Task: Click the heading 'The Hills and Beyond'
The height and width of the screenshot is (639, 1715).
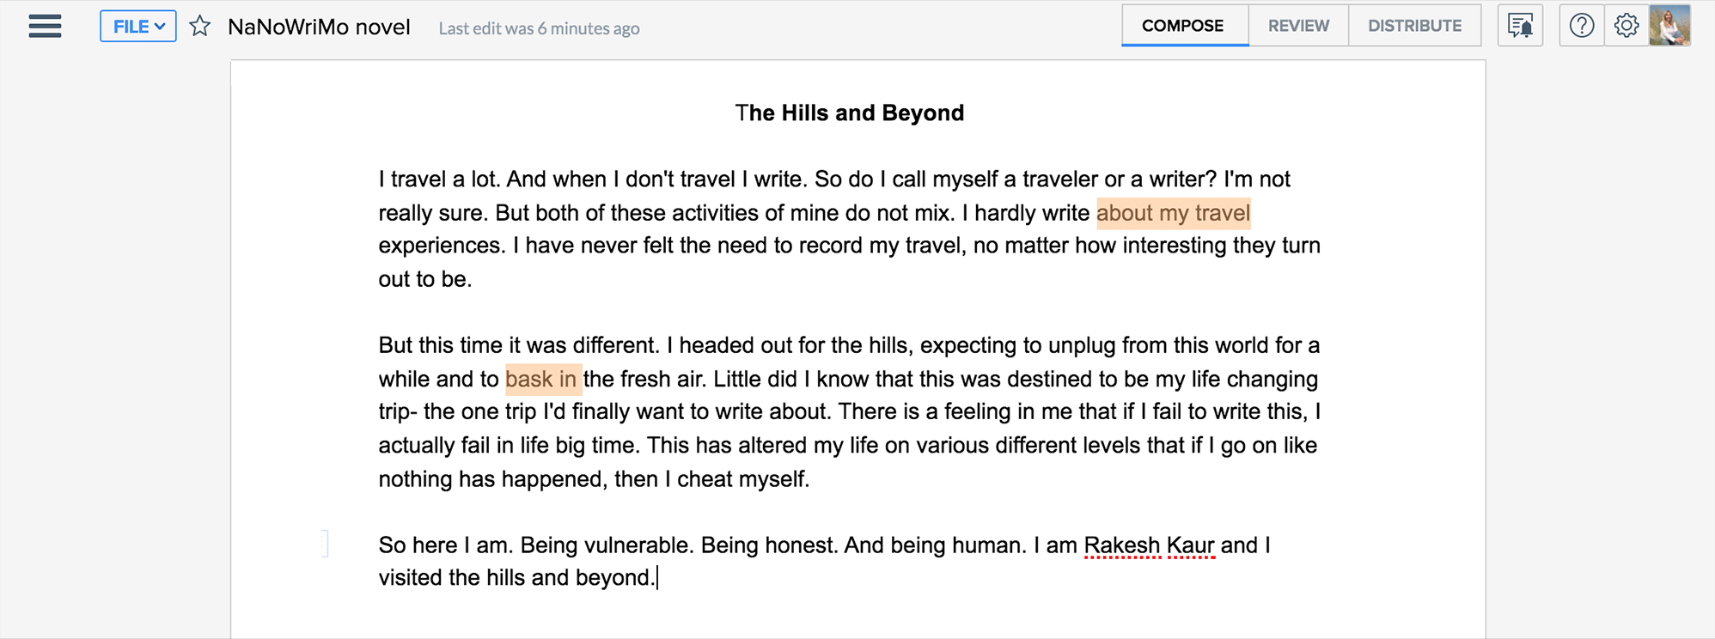Action: (850, 113)
